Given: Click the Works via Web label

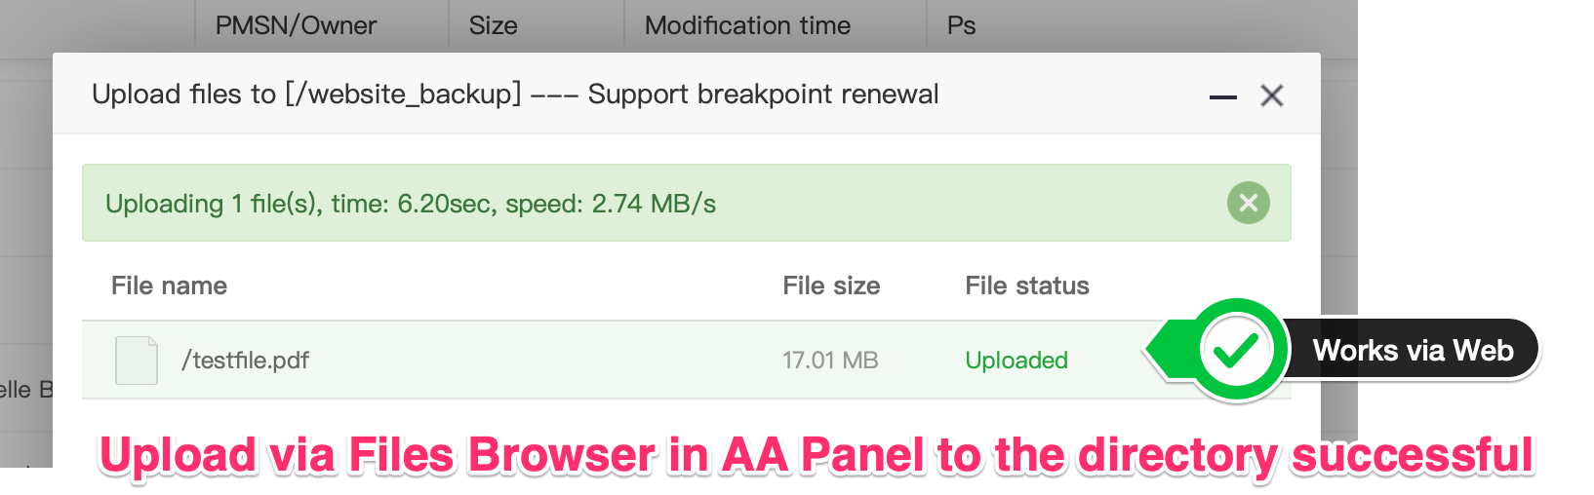Looking at the screenshot, I should coord(1413,350).
